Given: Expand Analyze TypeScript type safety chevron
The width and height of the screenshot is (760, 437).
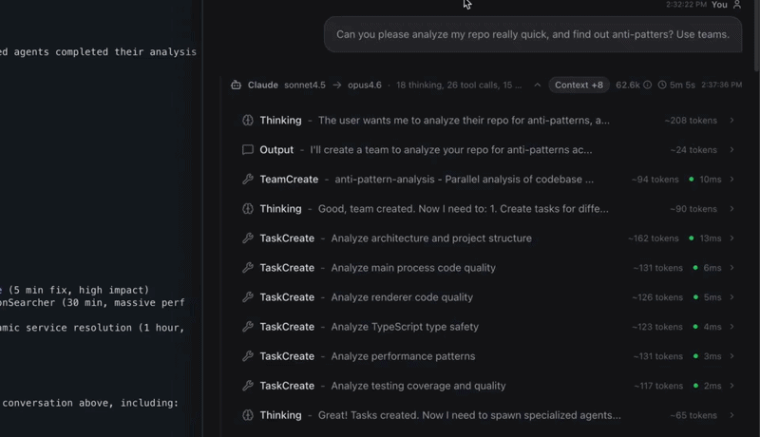Looking at the screenshot, I should [x=731, y=327].
